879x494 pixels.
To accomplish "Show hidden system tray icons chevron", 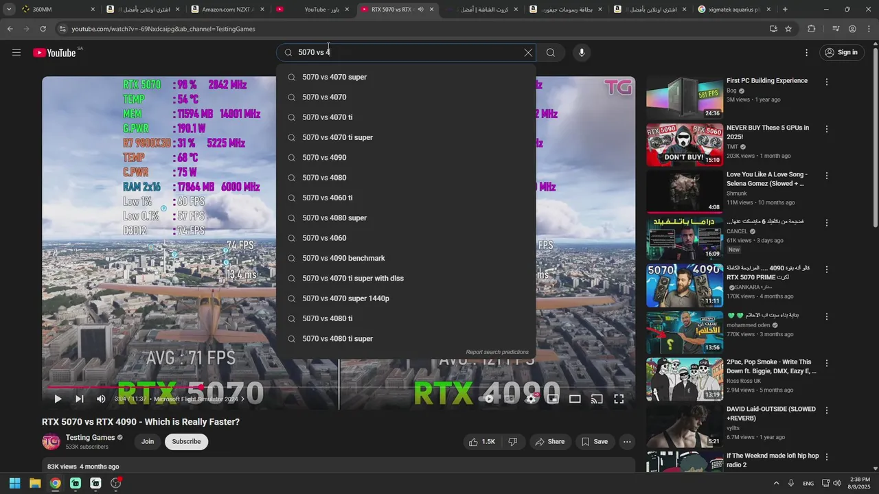I will [776, 483].
